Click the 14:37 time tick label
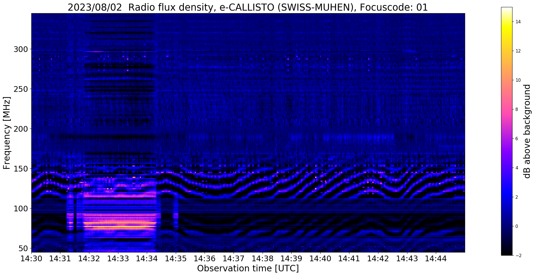 [234, 259]
